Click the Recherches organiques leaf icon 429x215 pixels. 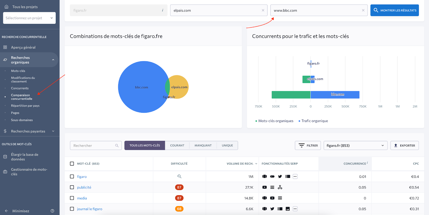[5, 60]
